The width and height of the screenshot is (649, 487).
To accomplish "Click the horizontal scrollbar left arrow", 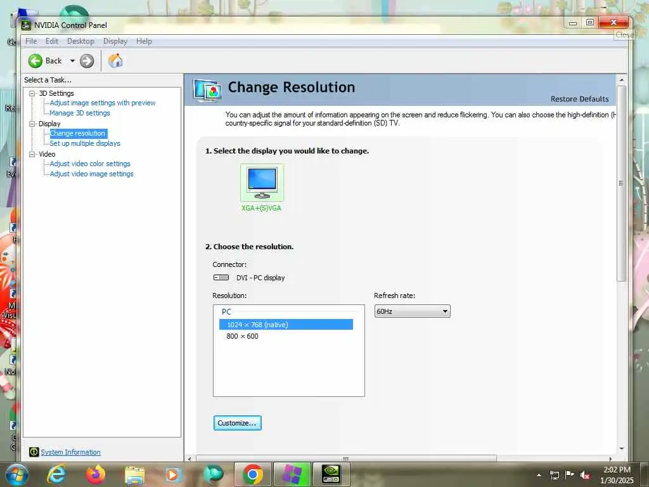I will pos(190,458).
